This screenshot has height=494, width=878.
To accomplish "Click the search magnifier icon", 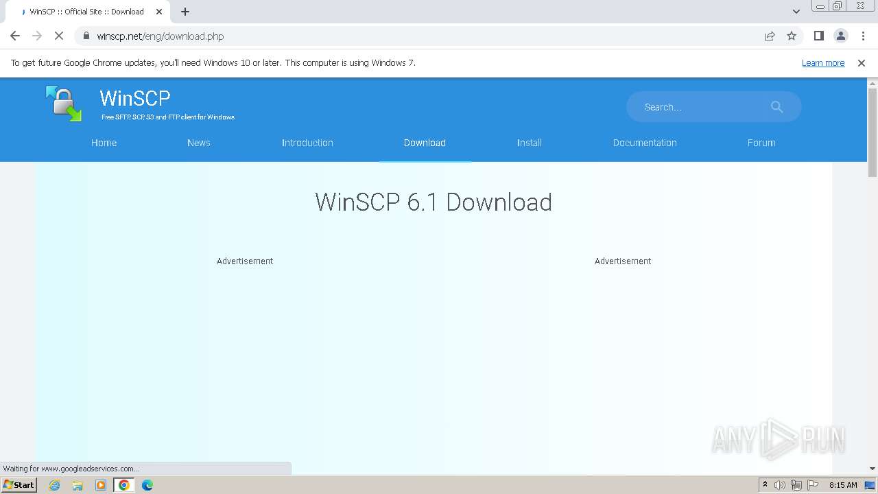I will click(776, 107).
